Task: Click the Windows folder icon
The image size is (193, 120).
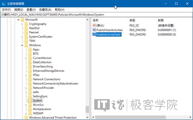Action: [x=26, y=45]
